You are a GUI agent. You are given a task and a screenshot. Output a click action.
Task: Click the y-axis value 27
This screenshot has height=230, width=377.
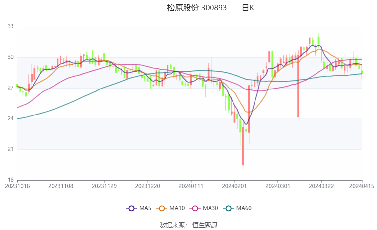click(x=11, y=88)
